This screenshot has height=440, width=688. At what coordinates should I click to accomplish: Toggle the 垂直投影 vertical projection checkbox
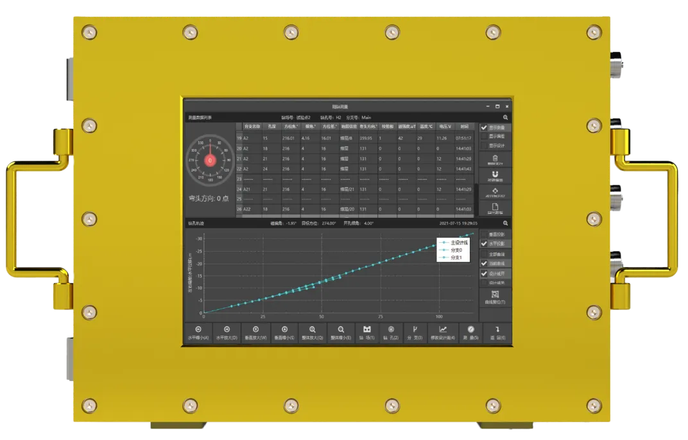coord(484,234)
